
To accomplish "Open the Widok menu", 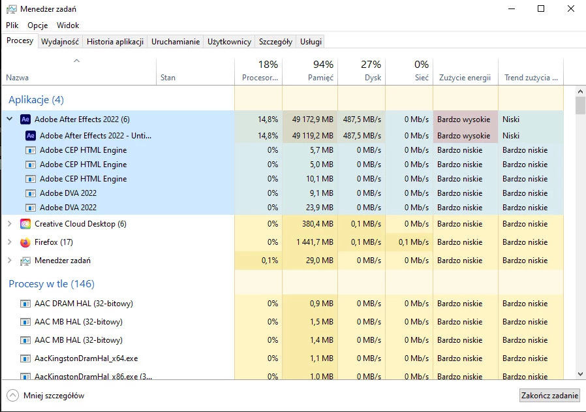I will 68,25.
